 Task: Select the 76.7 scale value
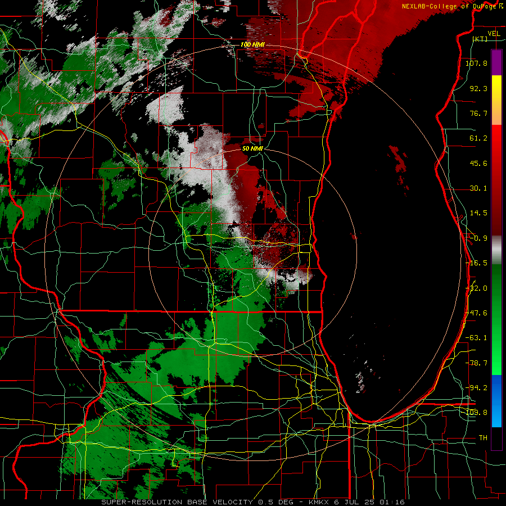(x=478, y=113)
